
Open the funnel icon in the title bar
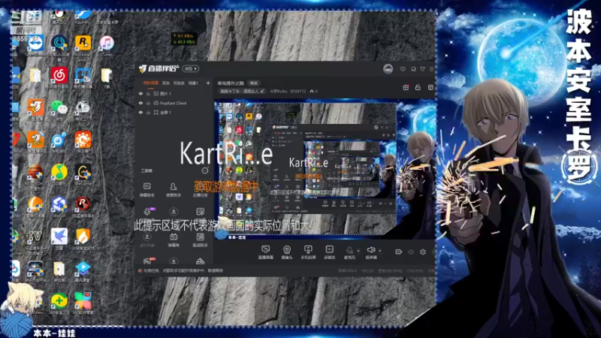(422, 69)
